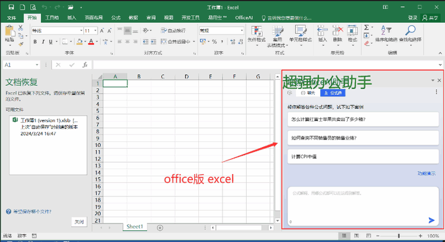Click the Open folder icon in title bar
This screenshot has width=445, height=242.
click(70, 7)
